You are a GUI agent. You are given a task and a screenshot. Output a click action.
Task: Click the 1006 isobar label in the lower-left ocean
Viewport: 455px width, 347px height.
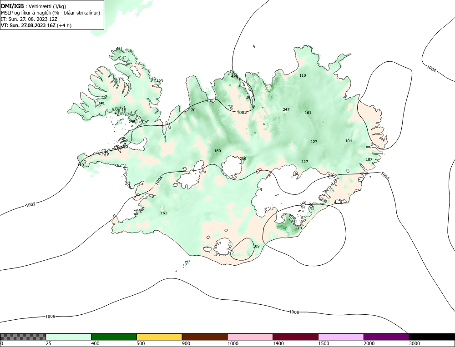tap(50, 317)
